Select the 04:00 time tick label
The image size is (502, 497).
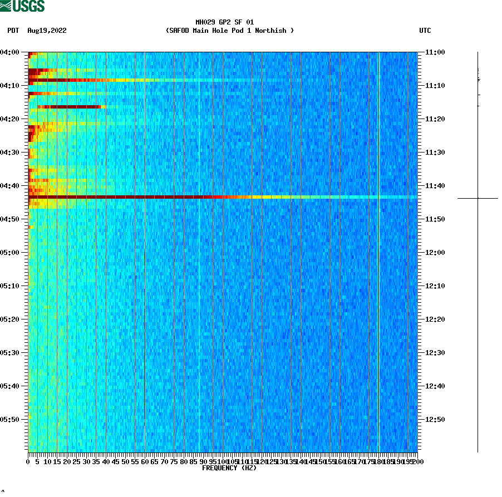(x=11, y=52)
